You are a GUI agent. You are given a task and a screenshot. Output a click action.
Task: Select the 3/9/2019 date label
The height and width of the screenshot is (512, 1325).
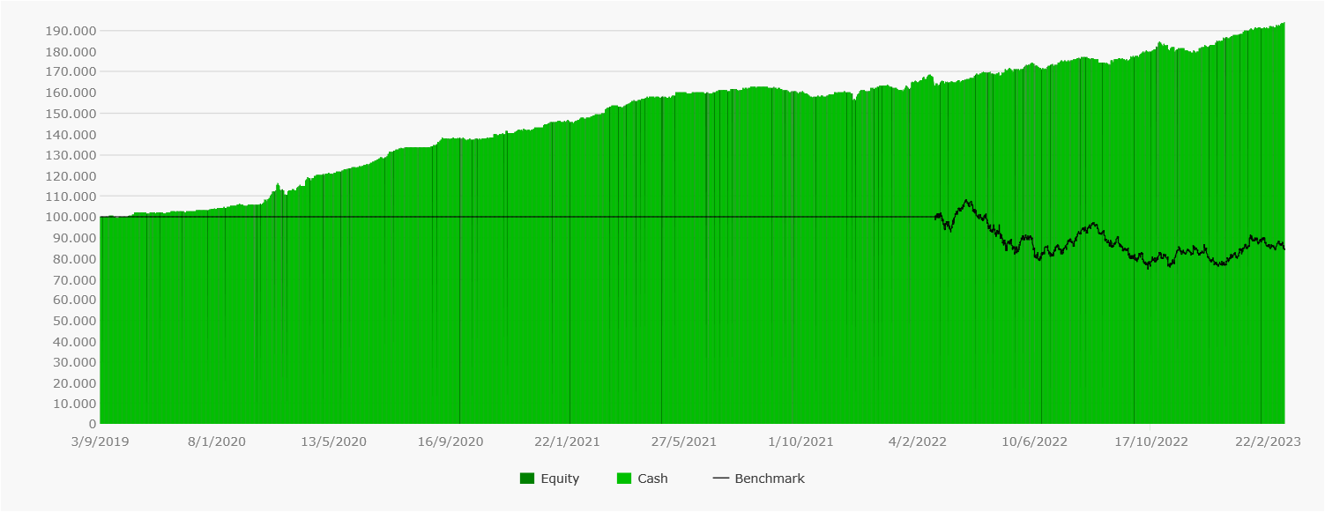tap(100, 442)
